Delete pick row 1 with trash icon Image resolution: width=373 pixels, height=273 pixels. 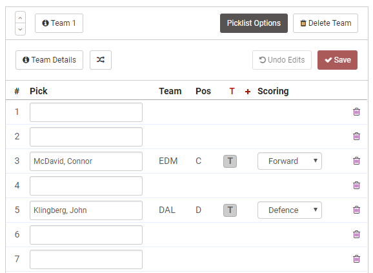tap(356, 112)
